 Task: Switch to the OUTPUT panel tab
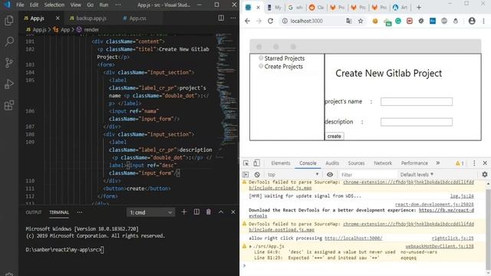click(x=34, y=212)
